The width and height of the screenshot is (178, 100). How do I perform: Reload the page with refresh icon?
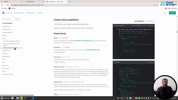pyautogui.click(x=8, y=5)
